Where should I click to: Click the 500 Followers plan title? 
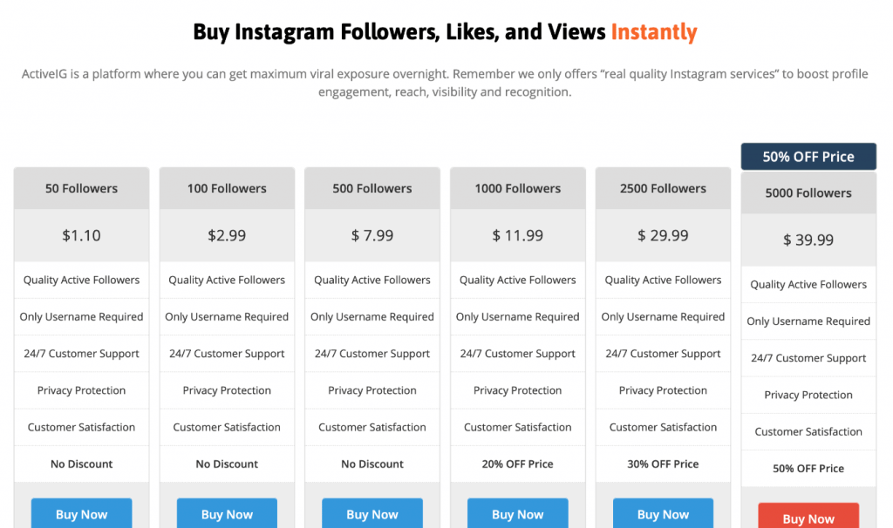click(372, 188)
